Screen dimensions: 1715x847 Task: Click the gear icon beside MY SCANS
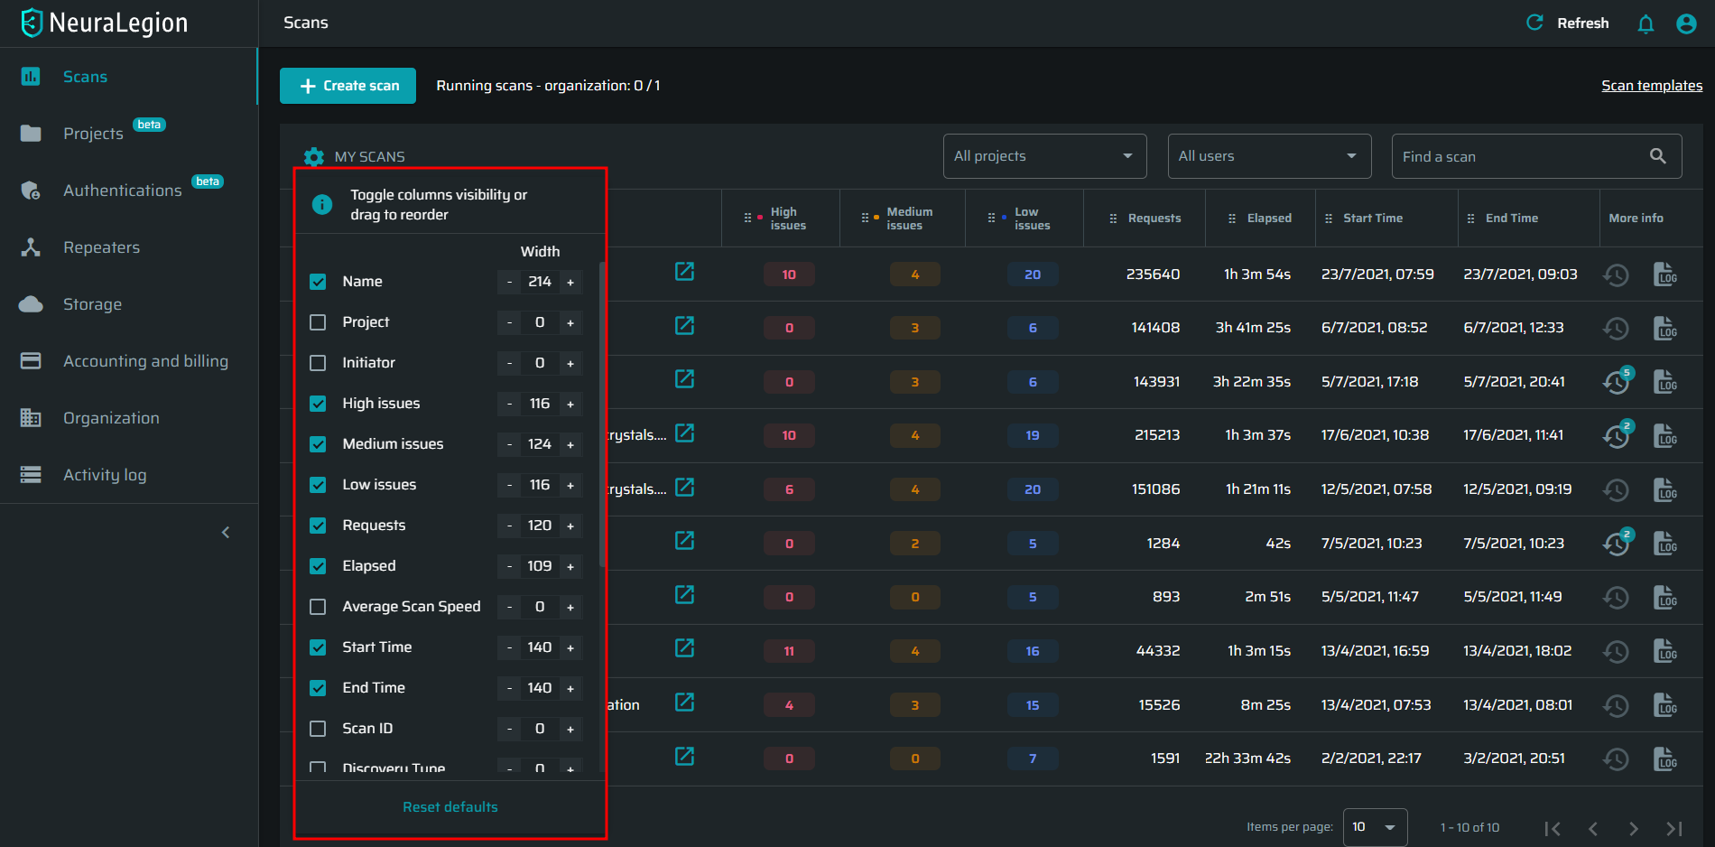[314, 157]
